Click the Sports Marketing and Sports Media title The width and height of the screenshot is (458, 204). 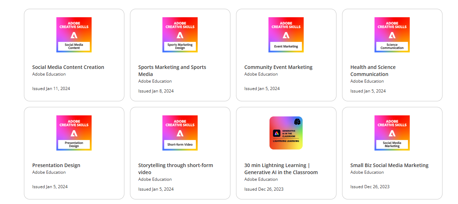pos(172,70)
